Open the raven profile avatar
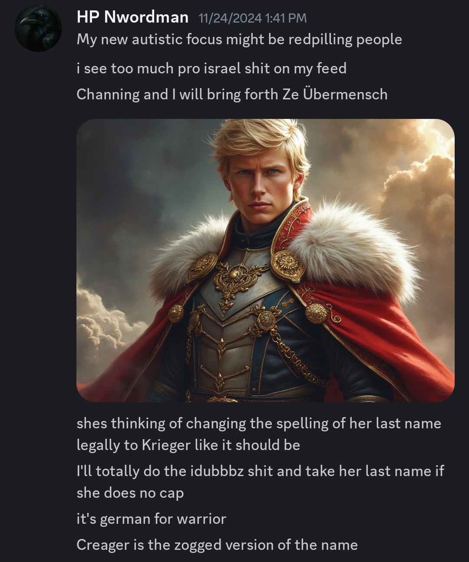 coord(38,28)
